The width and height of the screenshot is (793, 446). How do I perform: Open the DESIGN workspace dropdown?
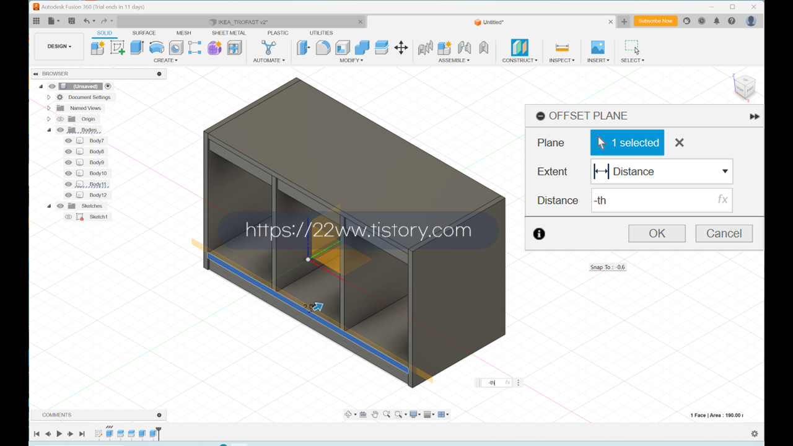(59, 46)
